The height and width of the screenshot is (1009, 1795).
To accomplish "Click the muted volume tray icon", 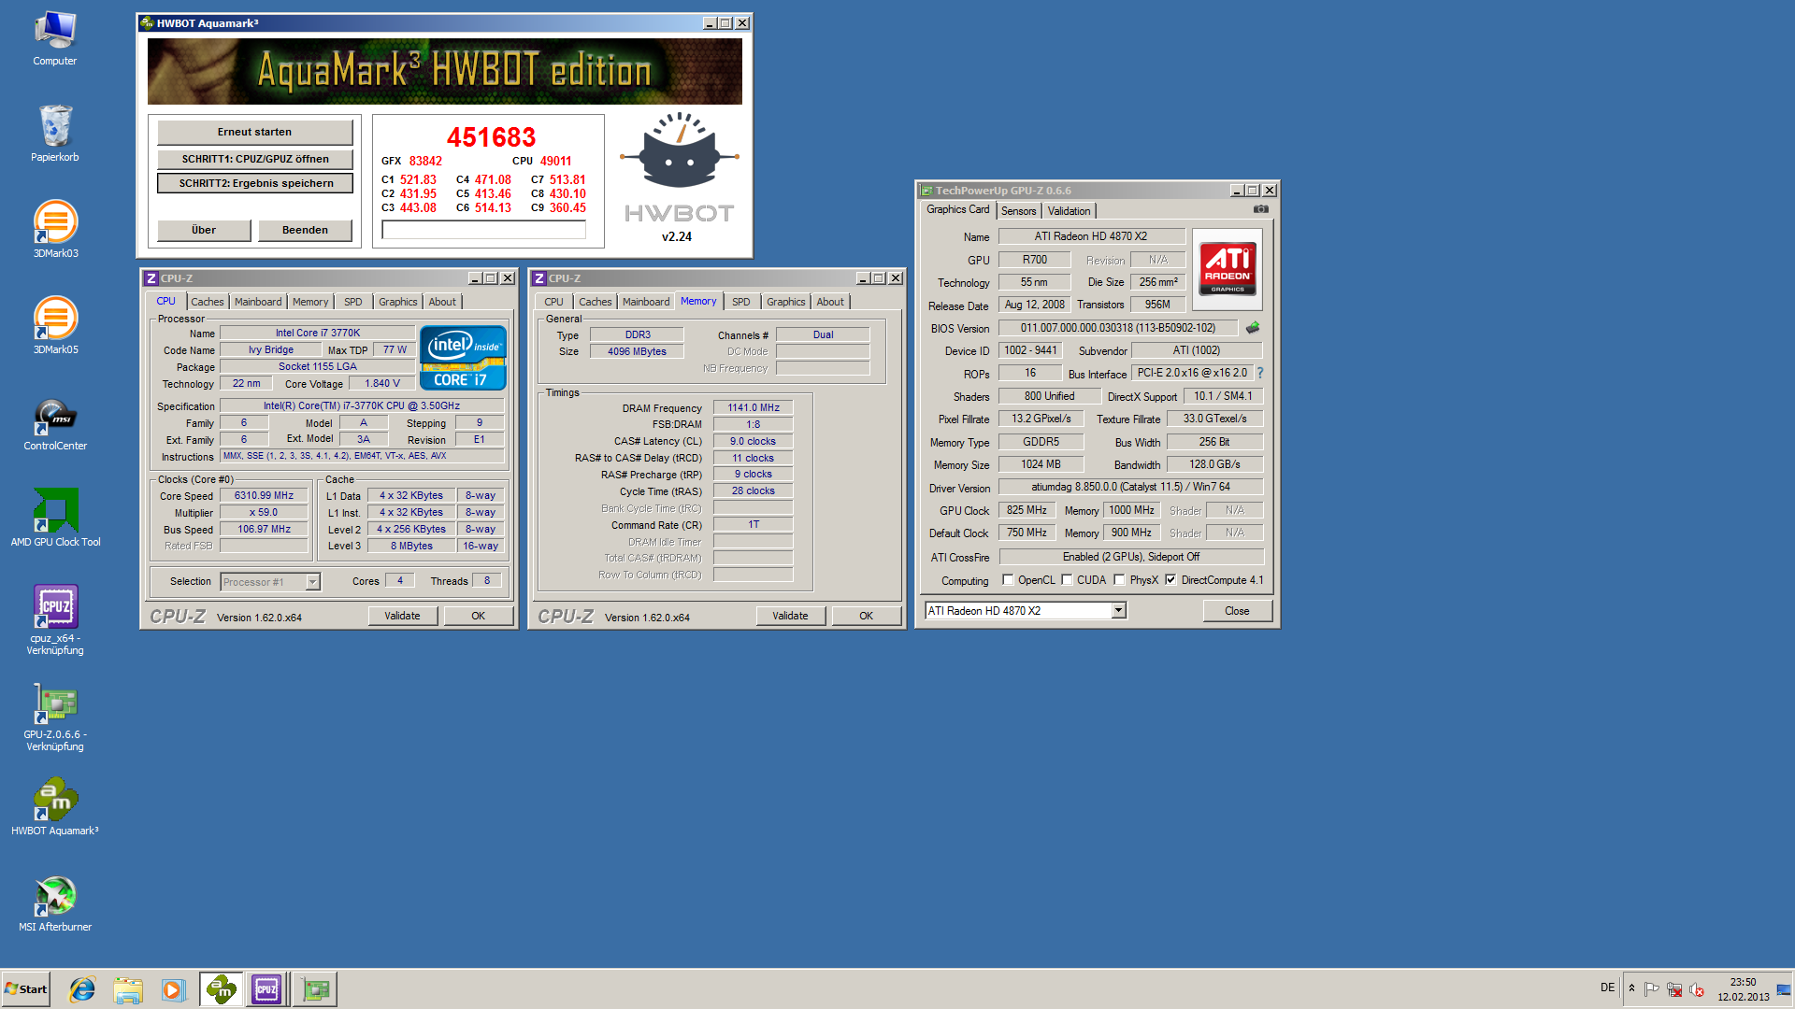I will (1697, 989).
